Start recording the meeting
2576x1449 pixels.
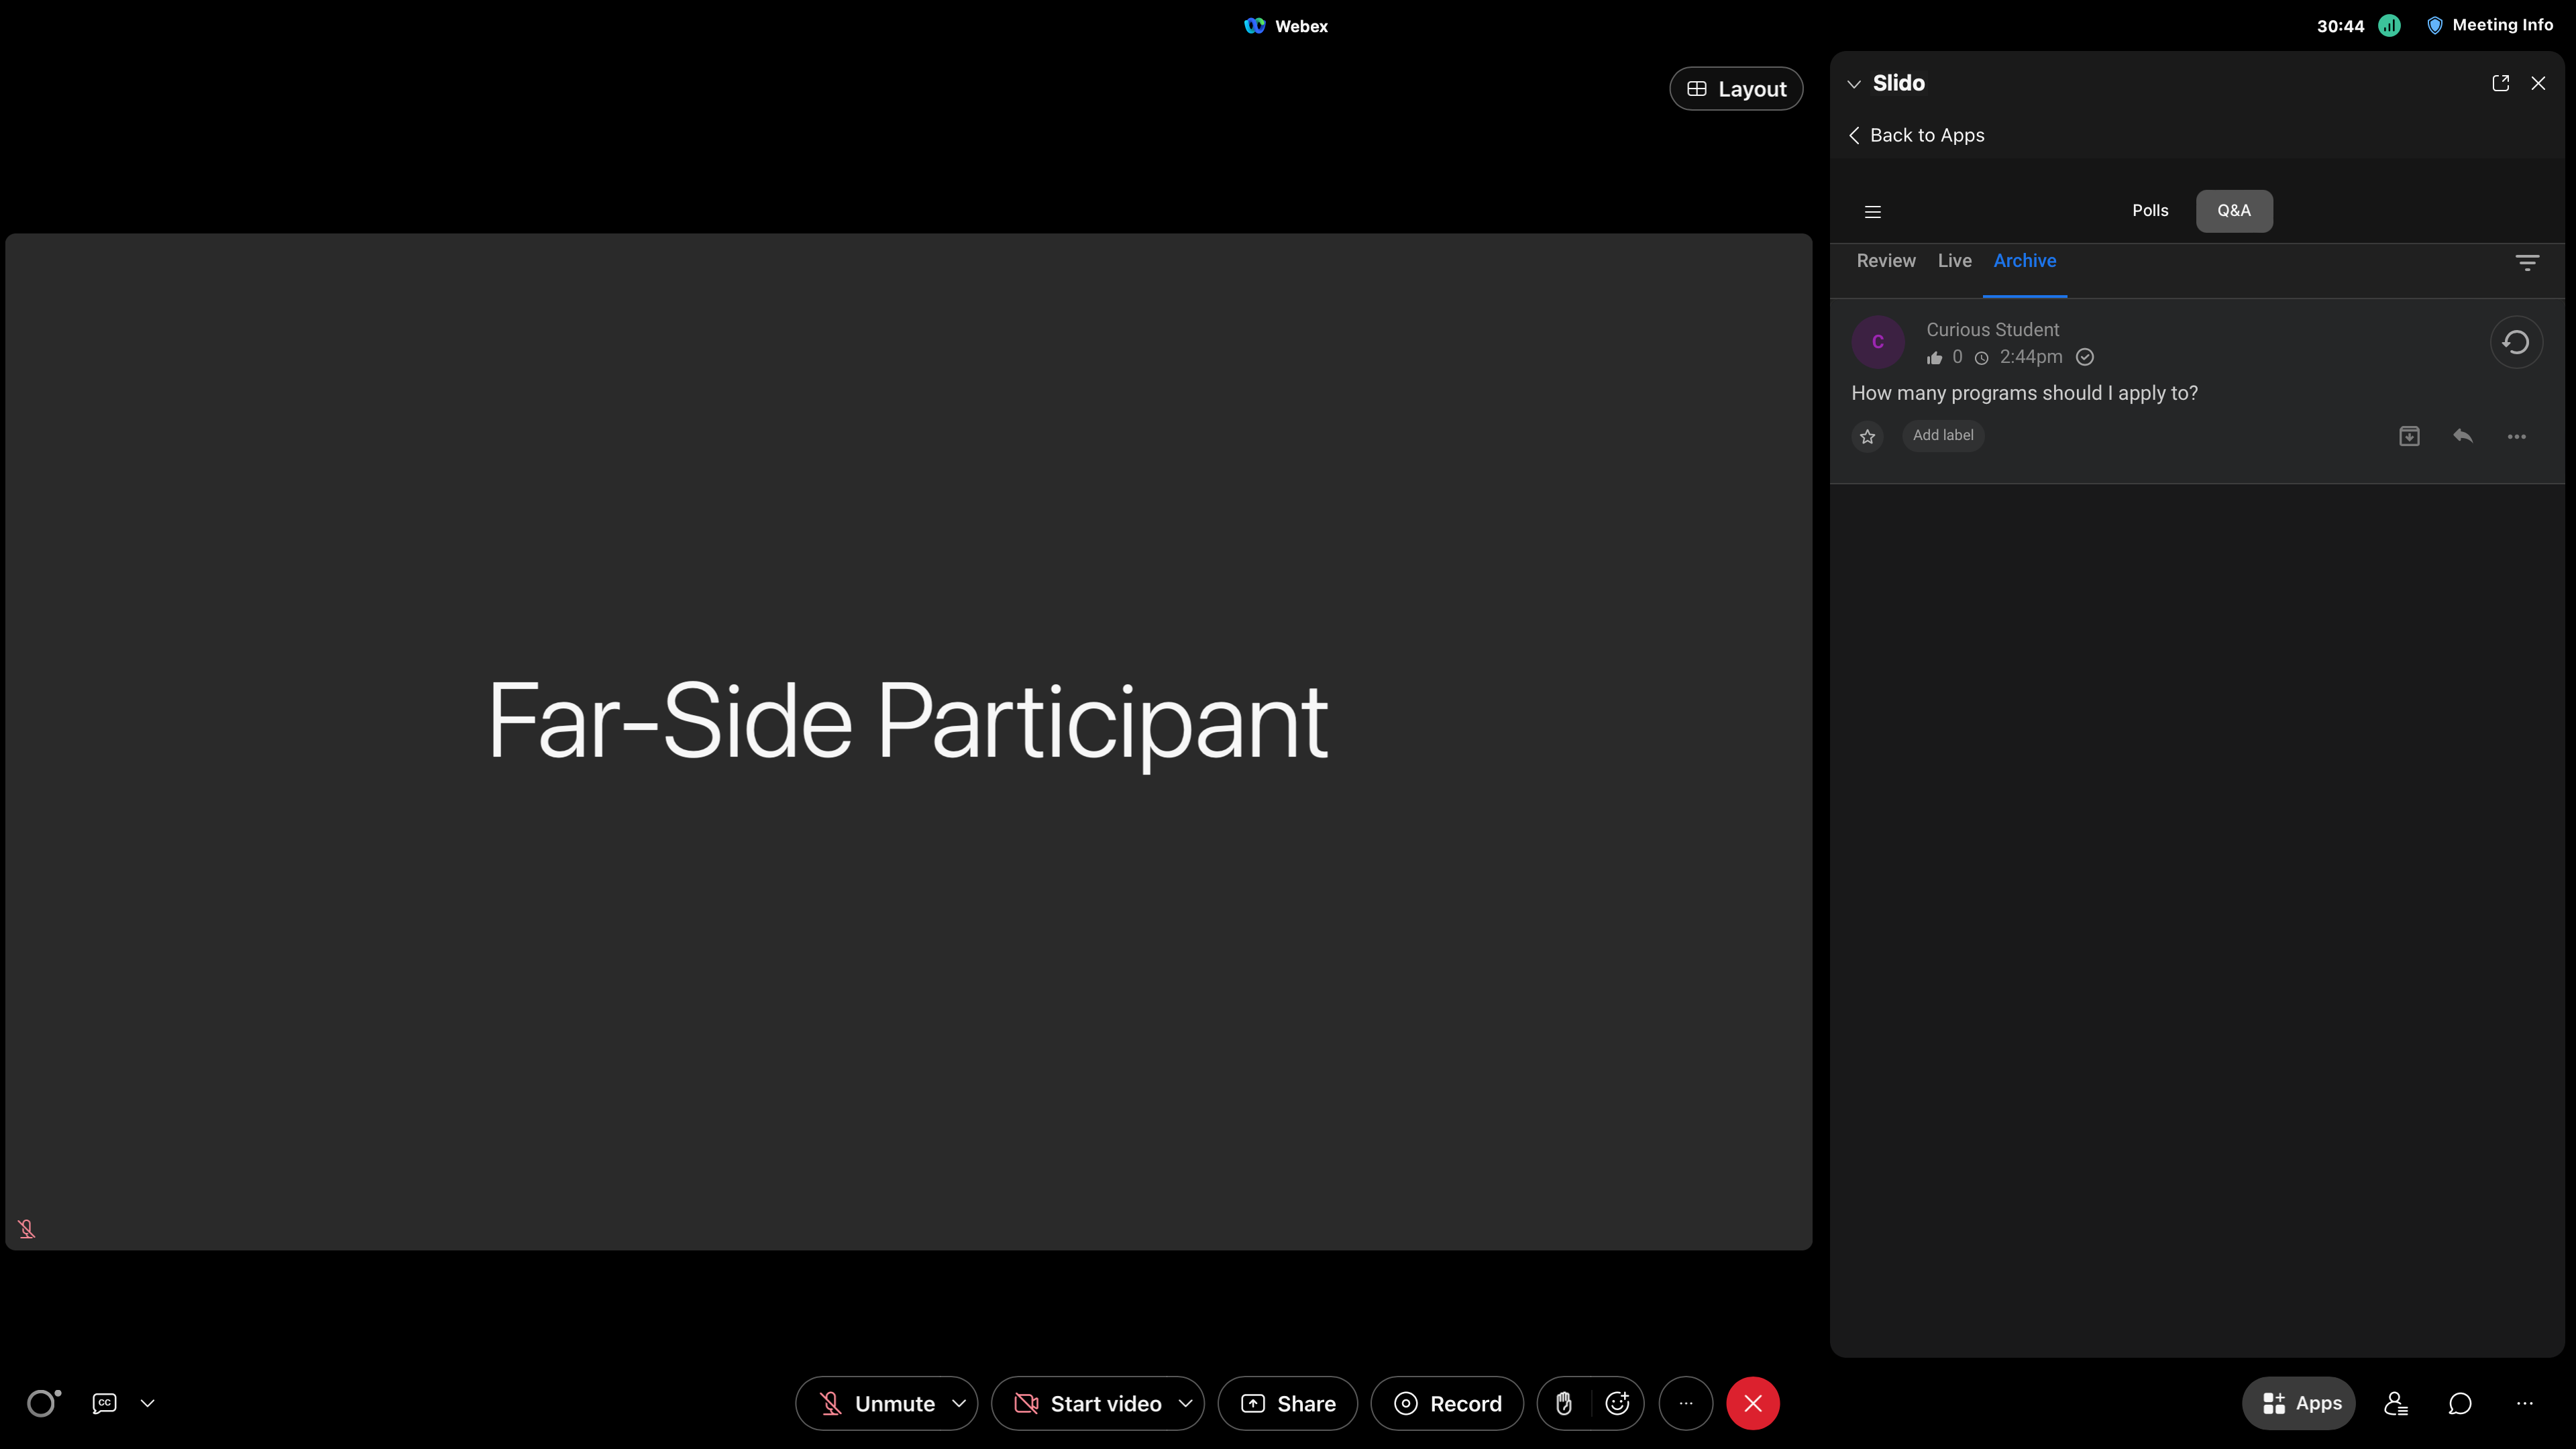1446,1403
